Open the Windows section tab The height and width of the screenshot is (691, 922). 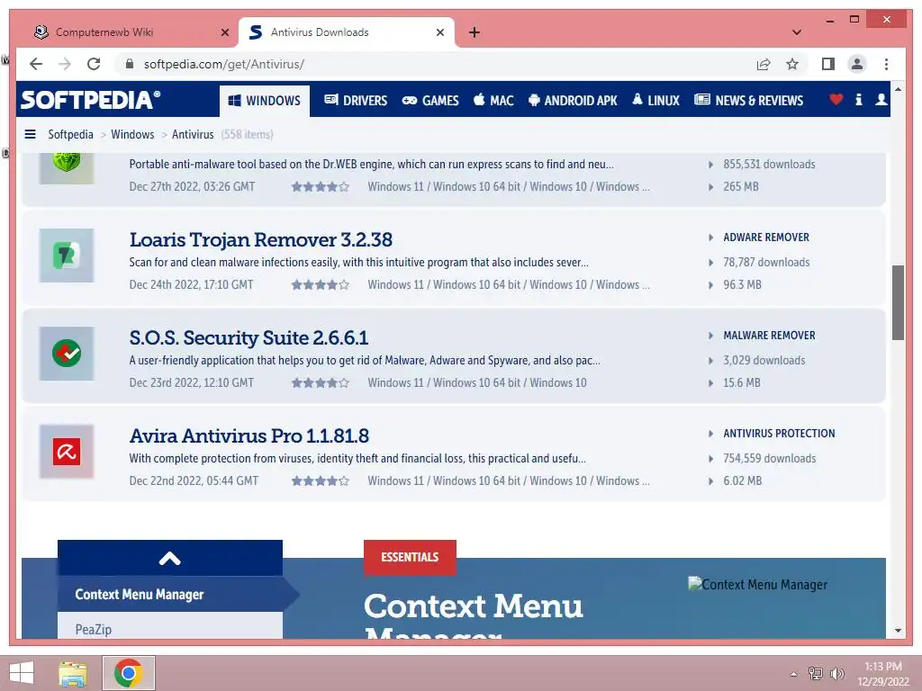click(x=265, y=101)
